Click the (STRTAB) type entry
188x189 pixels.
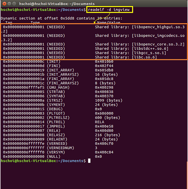click(56, 92)
